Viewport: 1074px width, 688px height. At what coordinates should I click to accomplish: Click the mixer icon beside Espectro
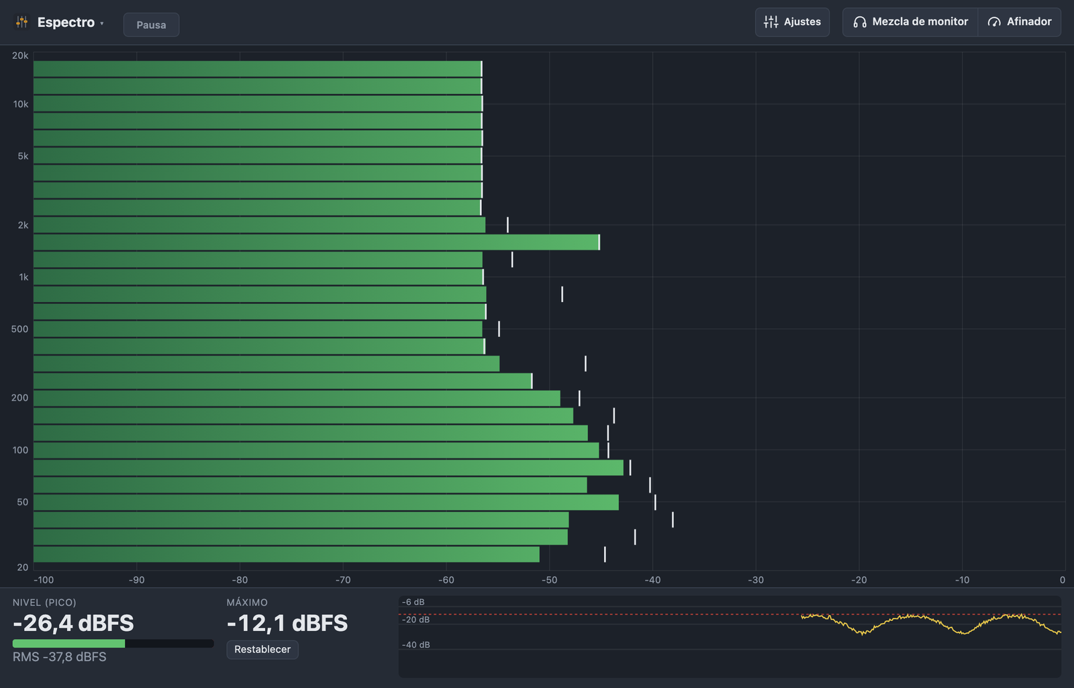click(22, 22)
